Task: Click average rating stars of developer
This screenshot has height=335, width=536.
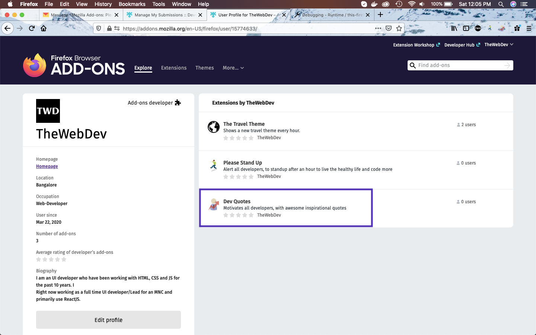Action: click(x=51, y=259)
